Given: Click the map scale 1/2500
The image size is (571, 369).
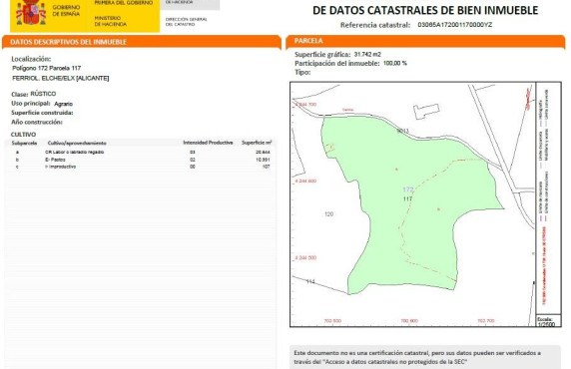Looking at the screenshot, I should (546, 324).
